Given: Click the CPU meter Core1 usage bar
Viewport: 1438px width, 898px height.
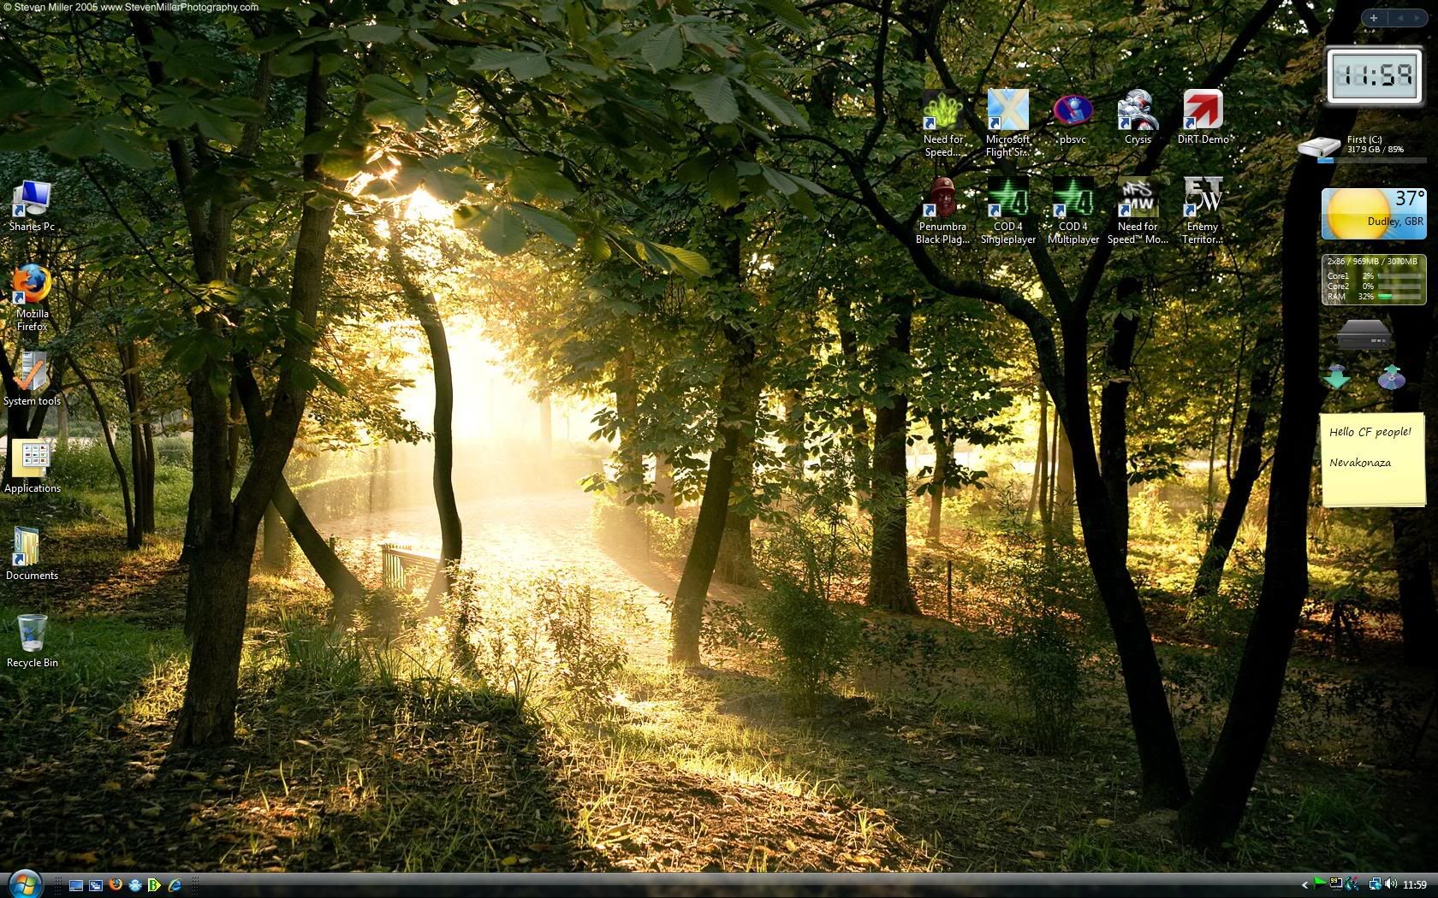Looking at the screenshot, I should [1400, 276].
